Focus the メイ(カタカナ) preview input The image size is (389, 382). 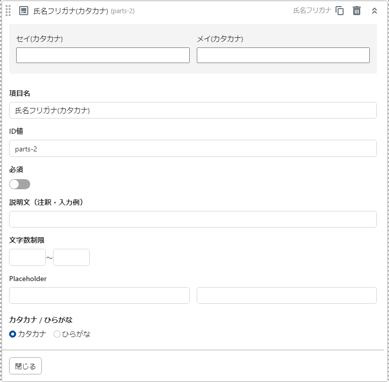[x=283, y=56]
